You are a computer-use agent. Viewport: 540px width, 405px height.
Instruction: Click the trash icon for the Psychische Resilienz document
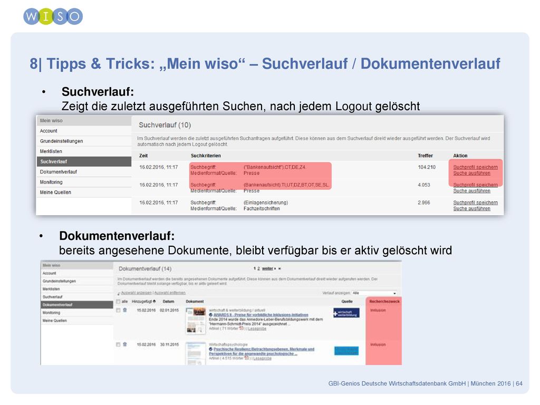pos(125,344)
